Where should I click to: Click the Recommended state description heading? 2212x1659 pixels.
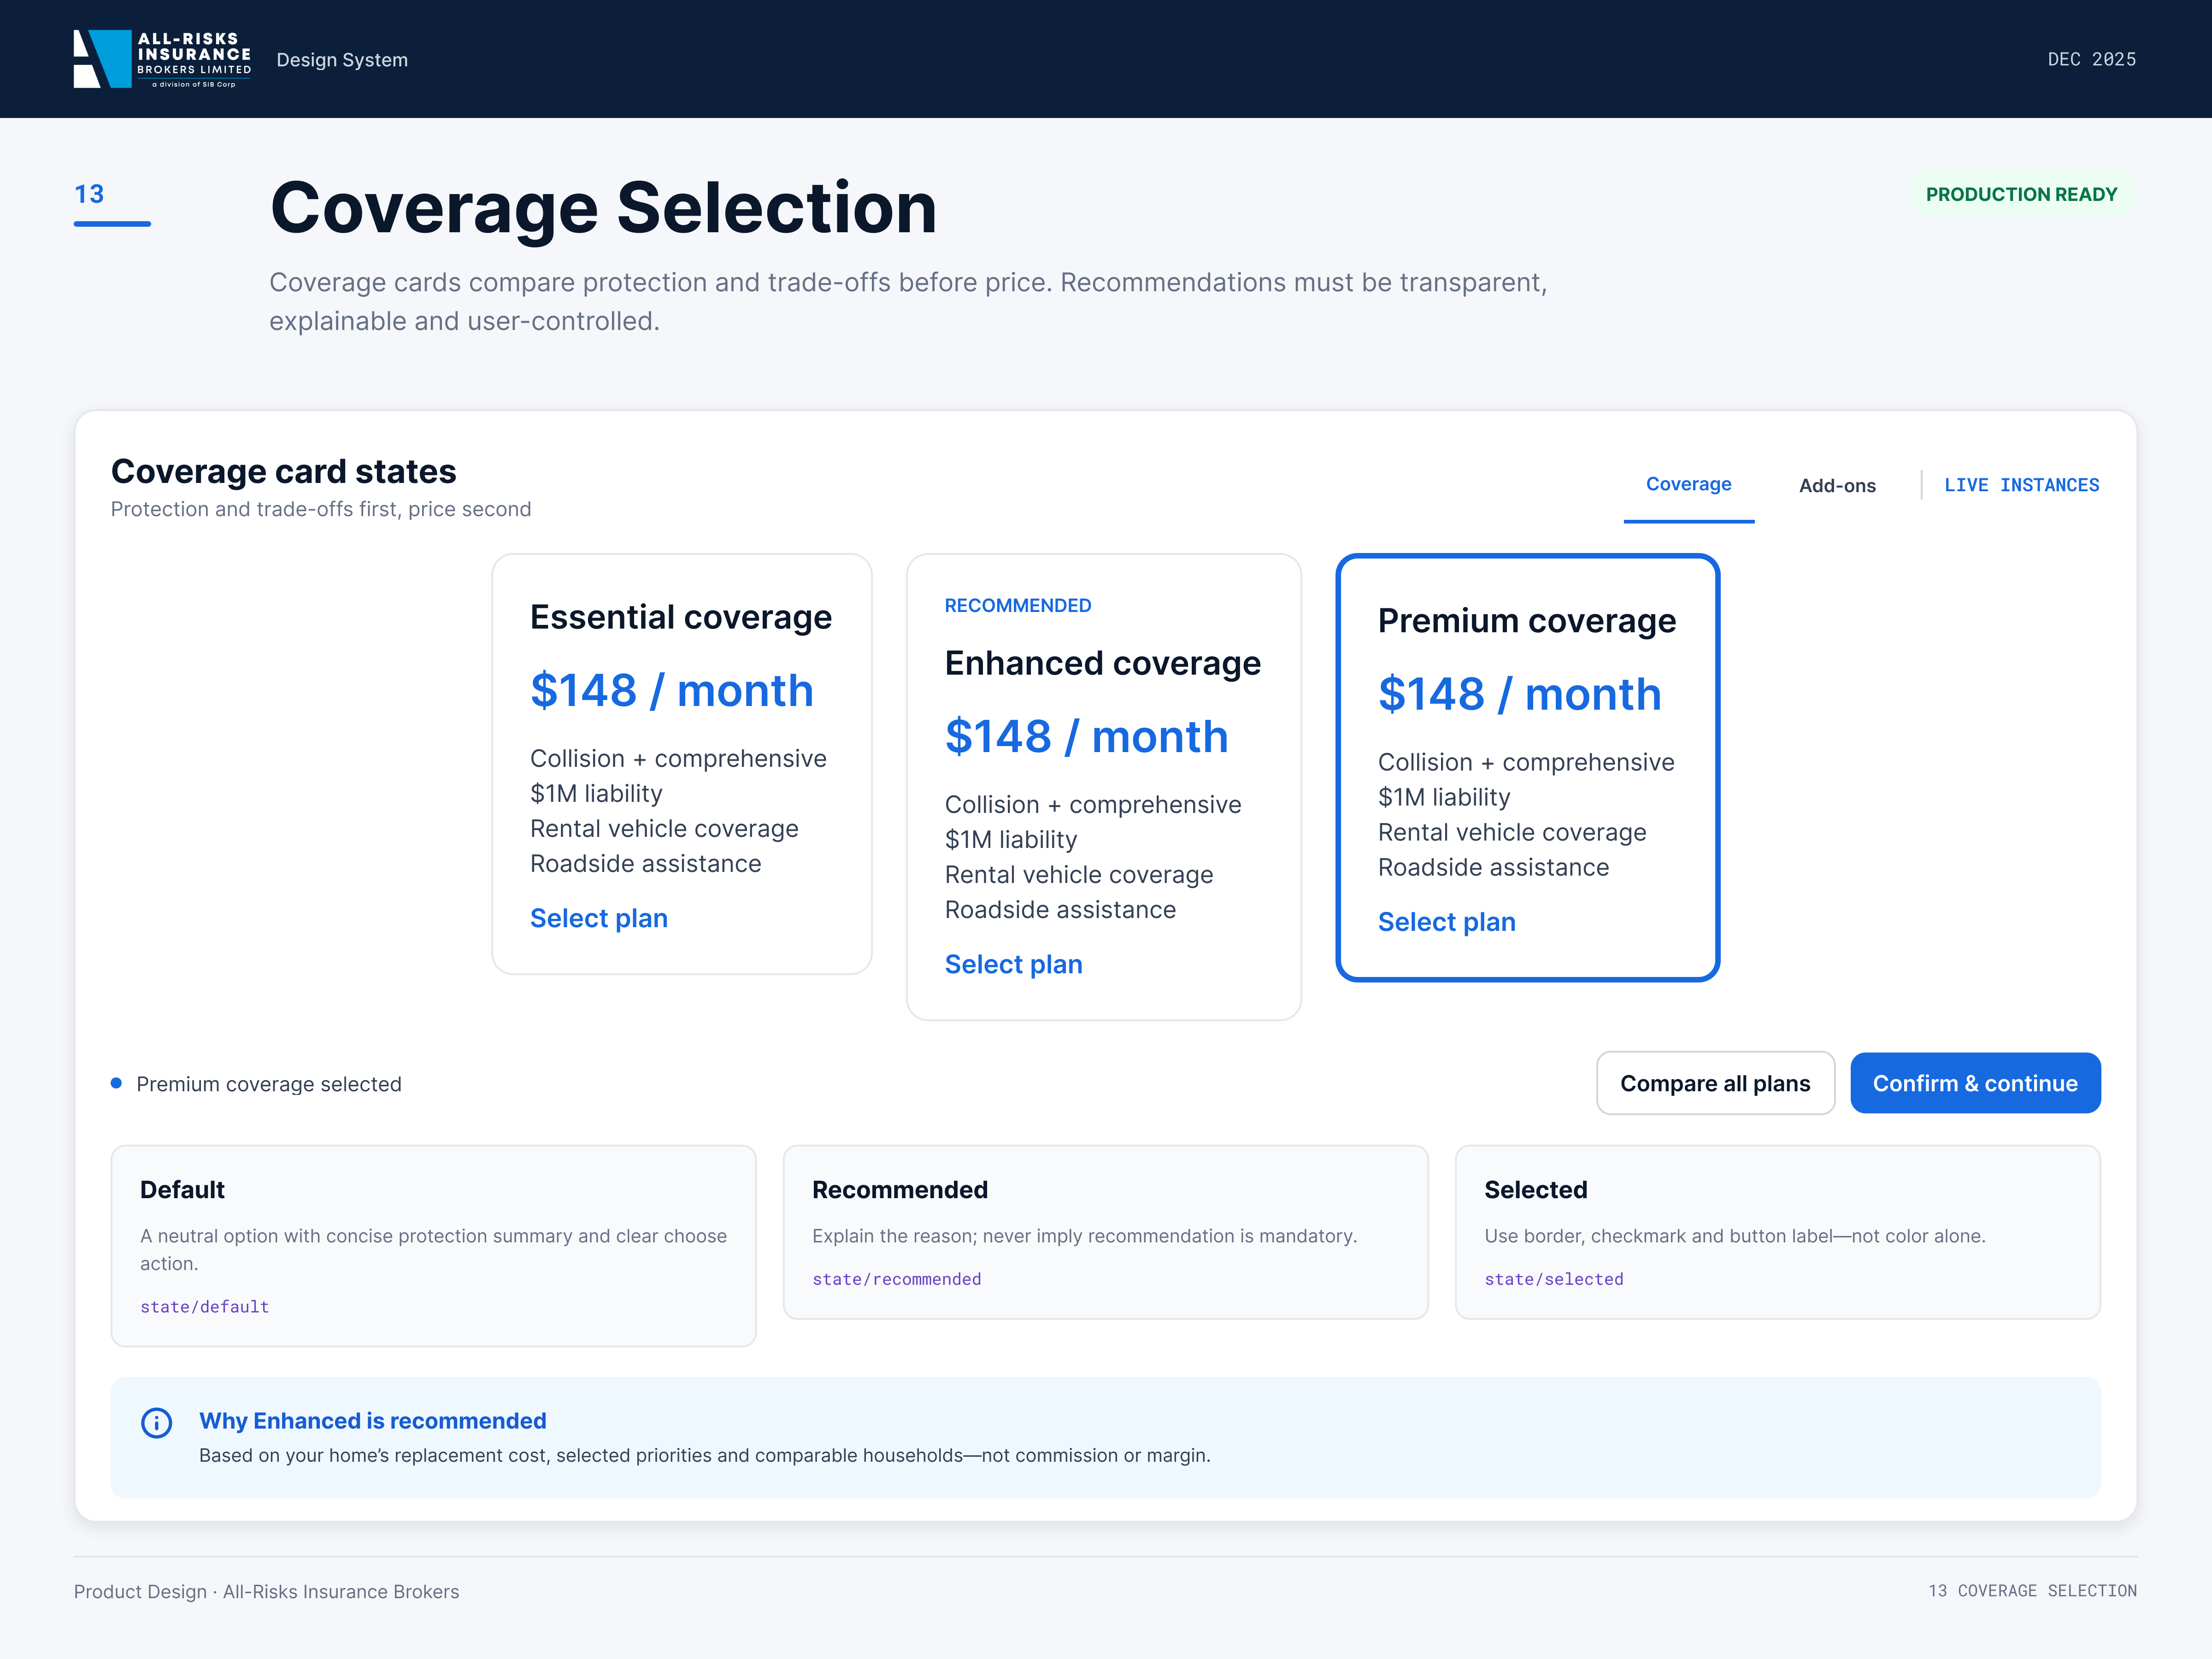tap(900, 1190)
